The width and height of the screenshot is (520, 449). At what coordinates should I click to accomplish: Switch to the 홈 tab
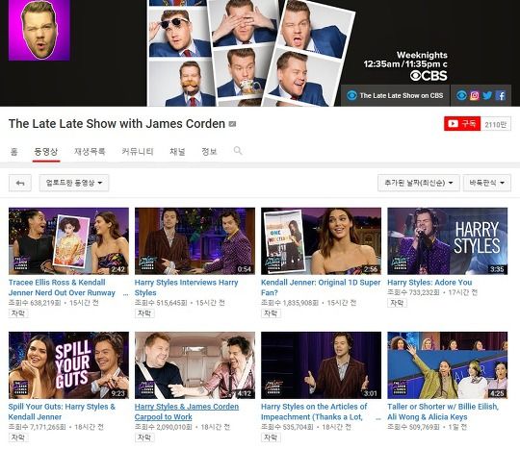(13, 152)
